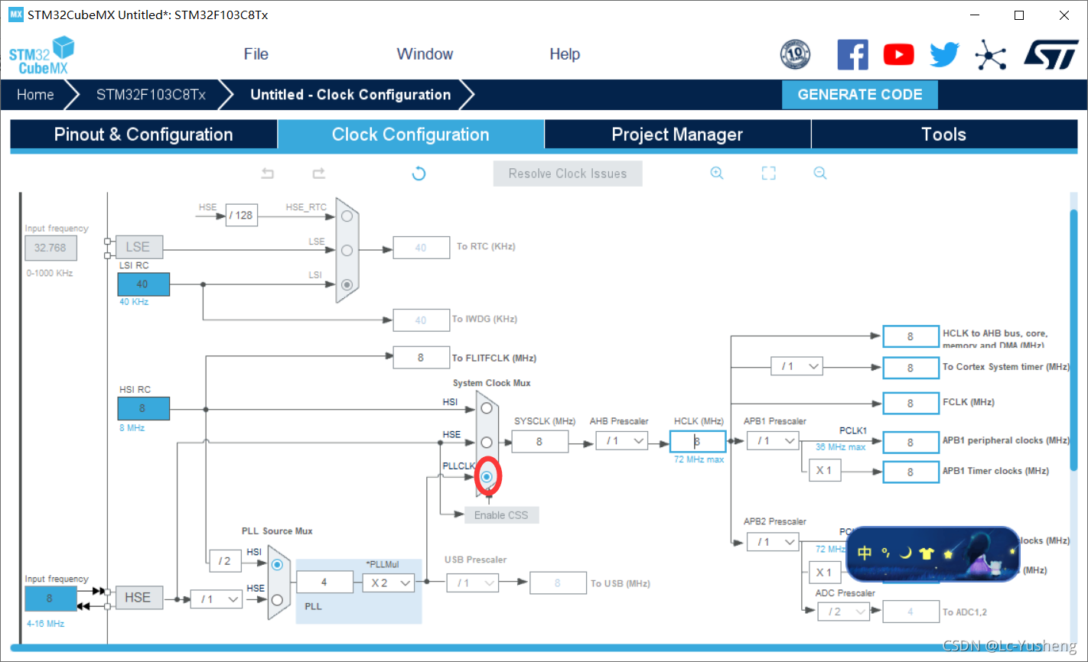Switch to the Tools tab
This screenshot has height=662, width=1088.
click(x=944, y=135)
